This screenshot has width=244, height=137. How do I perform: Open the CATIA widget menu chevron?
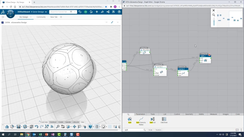coord(118,22)
